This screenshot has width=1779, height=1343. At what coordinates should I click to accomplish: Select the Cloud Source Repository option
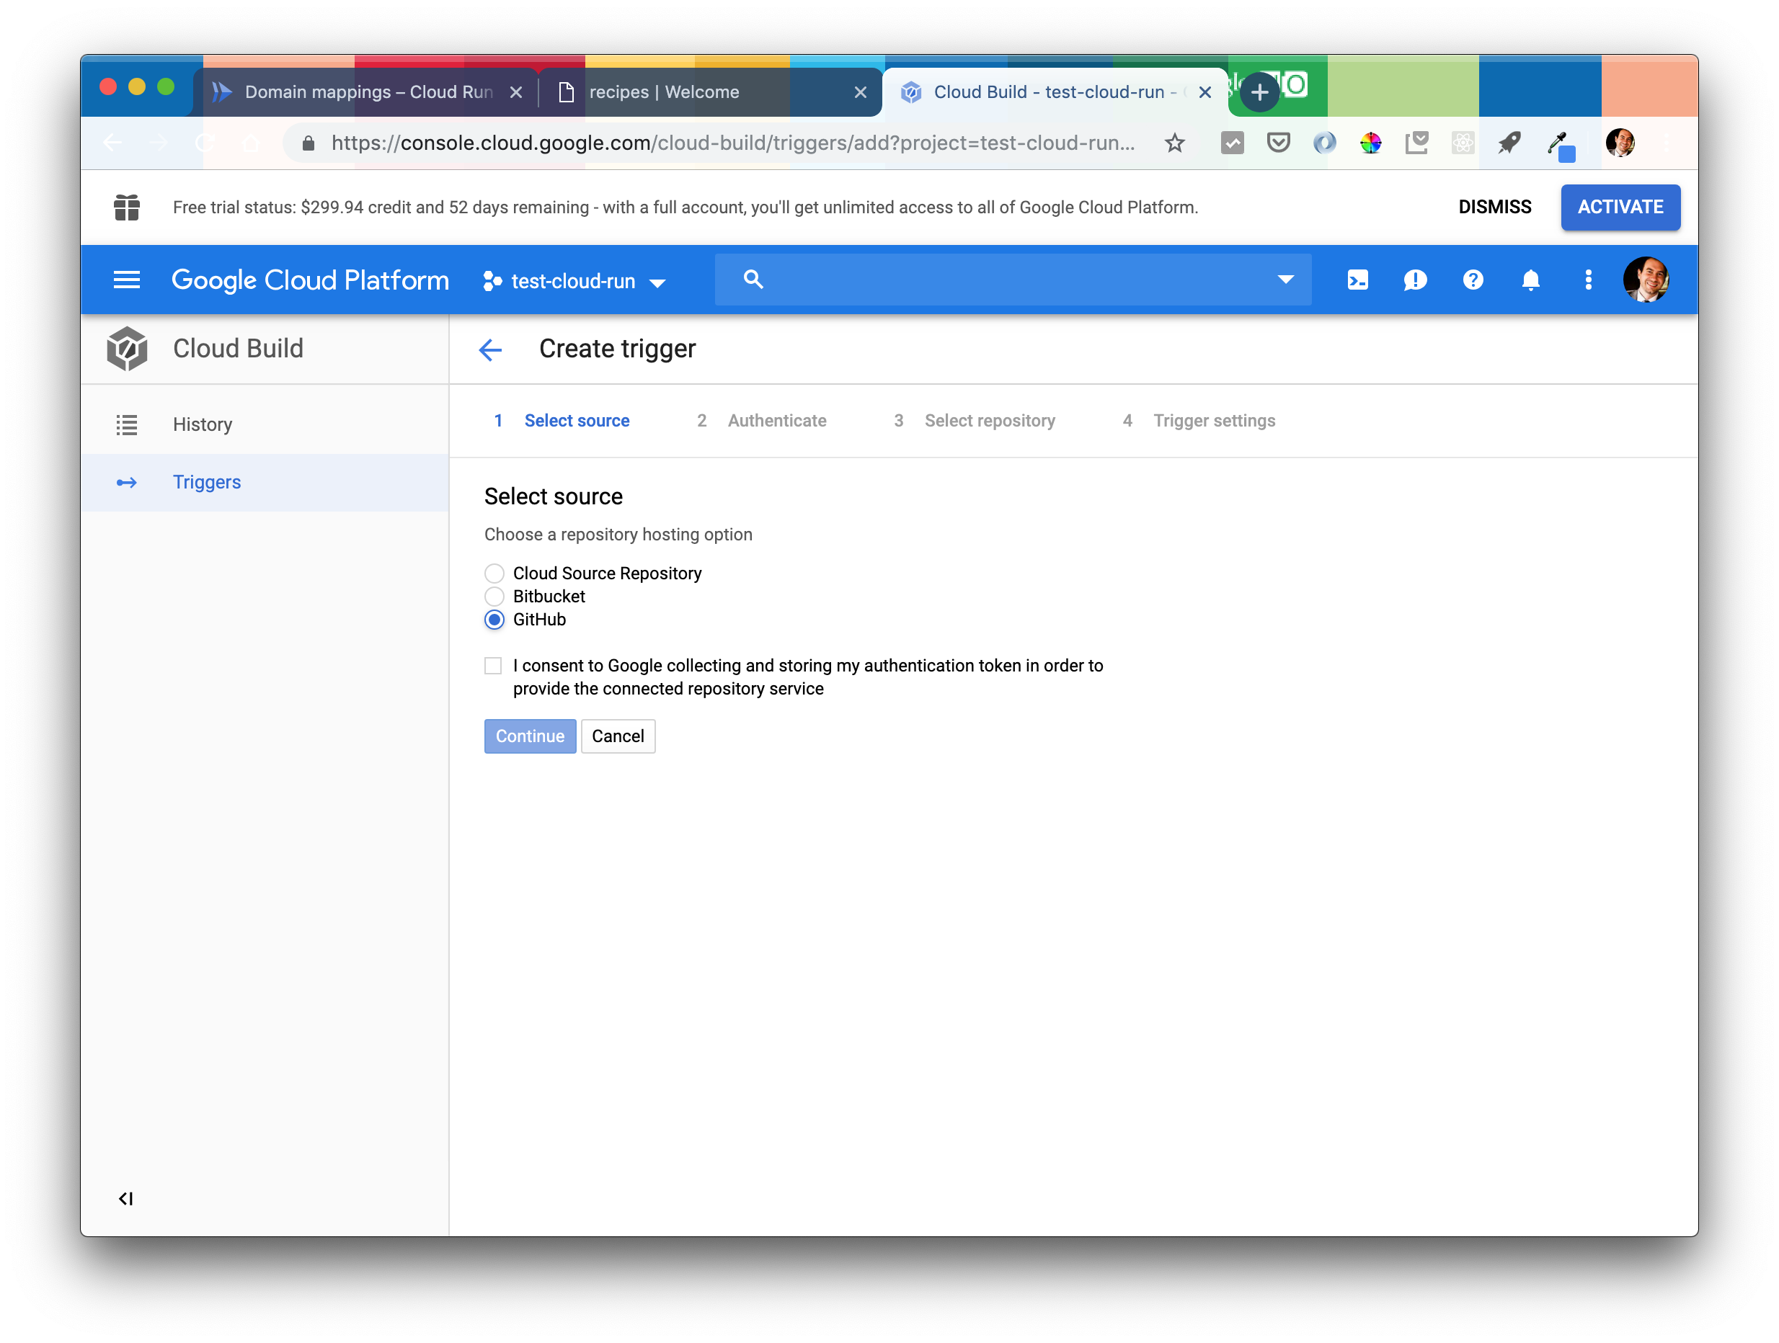click(494, 573)
